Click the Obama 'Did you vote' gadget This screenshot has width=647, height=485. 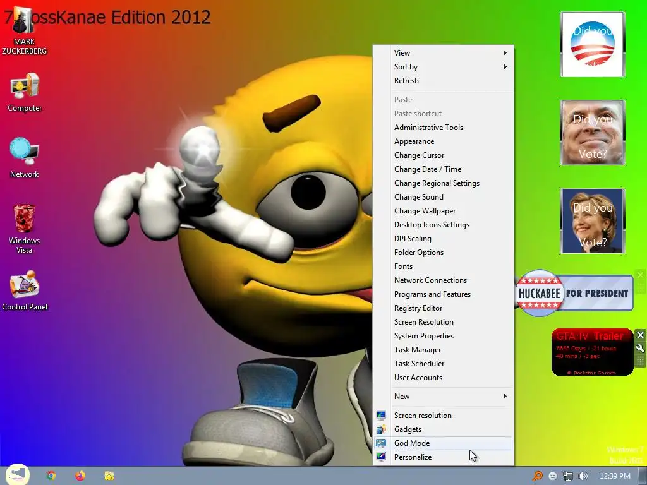593,44
